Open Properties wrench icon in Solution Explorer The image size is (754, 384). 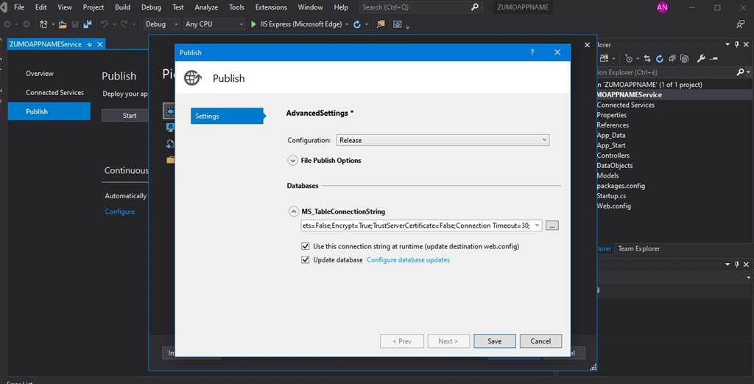tap(701, 59)
